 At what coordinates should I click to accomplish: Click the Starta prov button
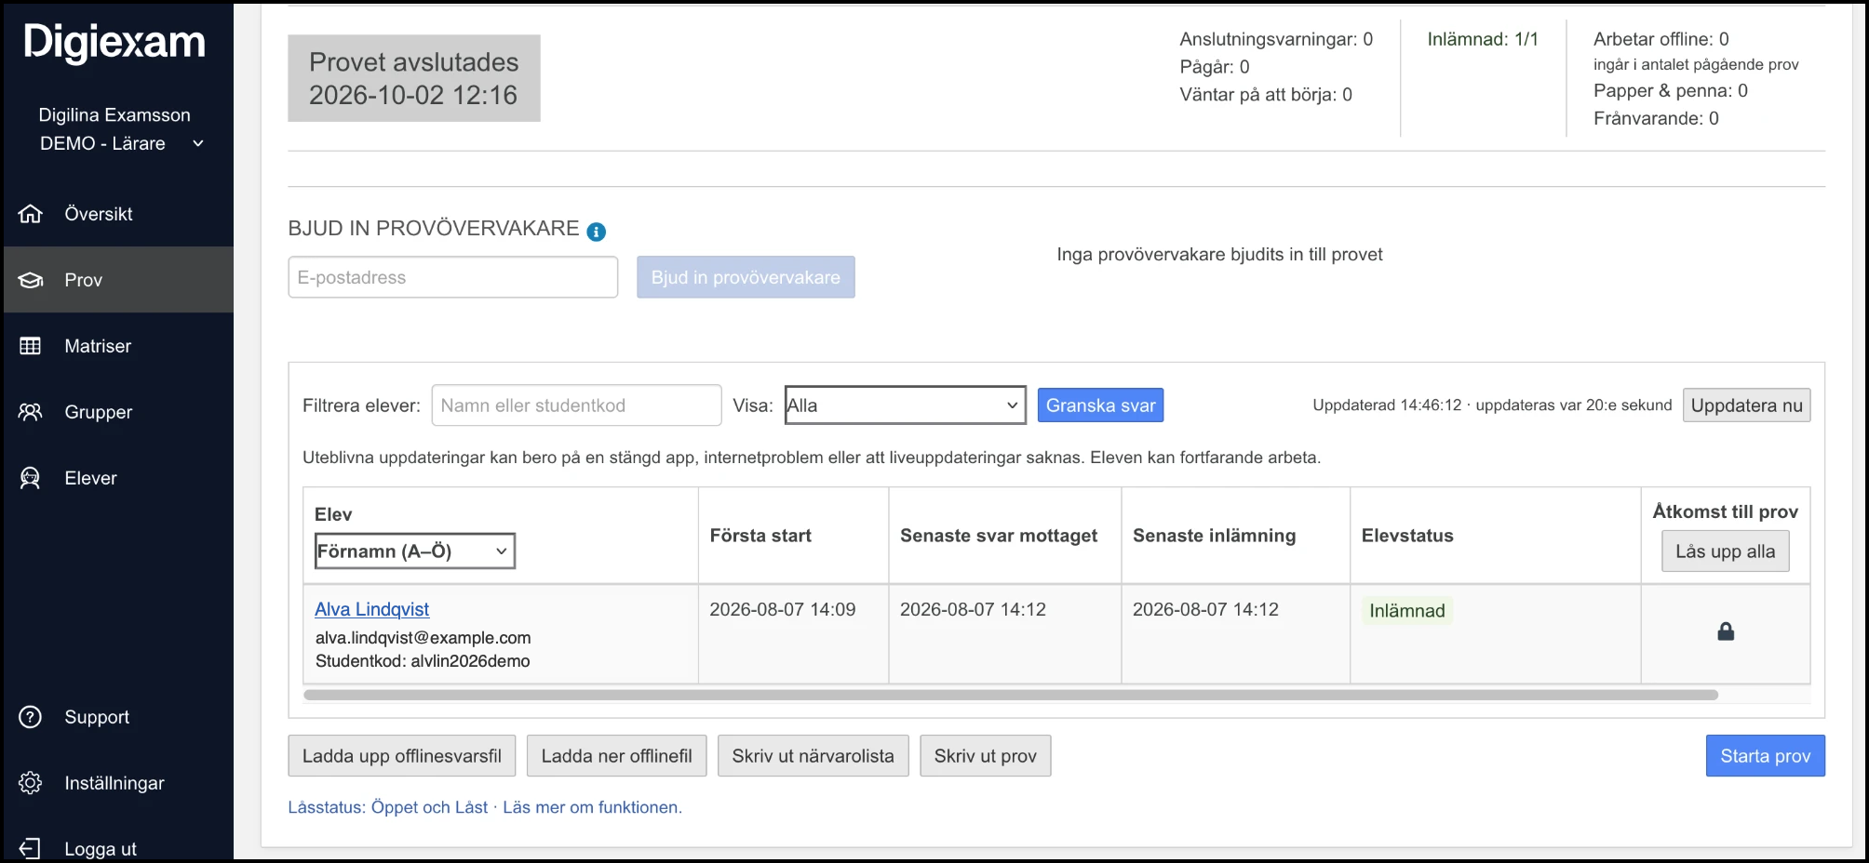point(1765,756)
